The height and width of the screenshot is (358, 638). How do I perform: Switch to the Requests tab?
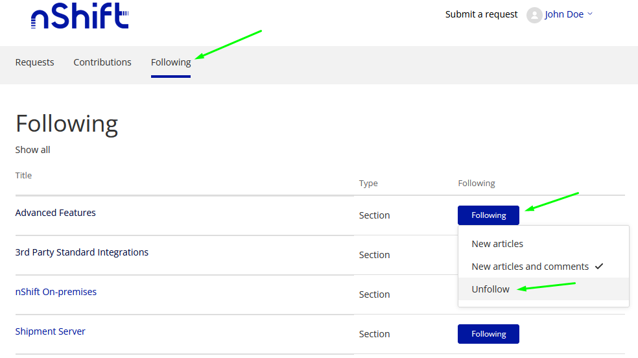[x=35, y=62]
